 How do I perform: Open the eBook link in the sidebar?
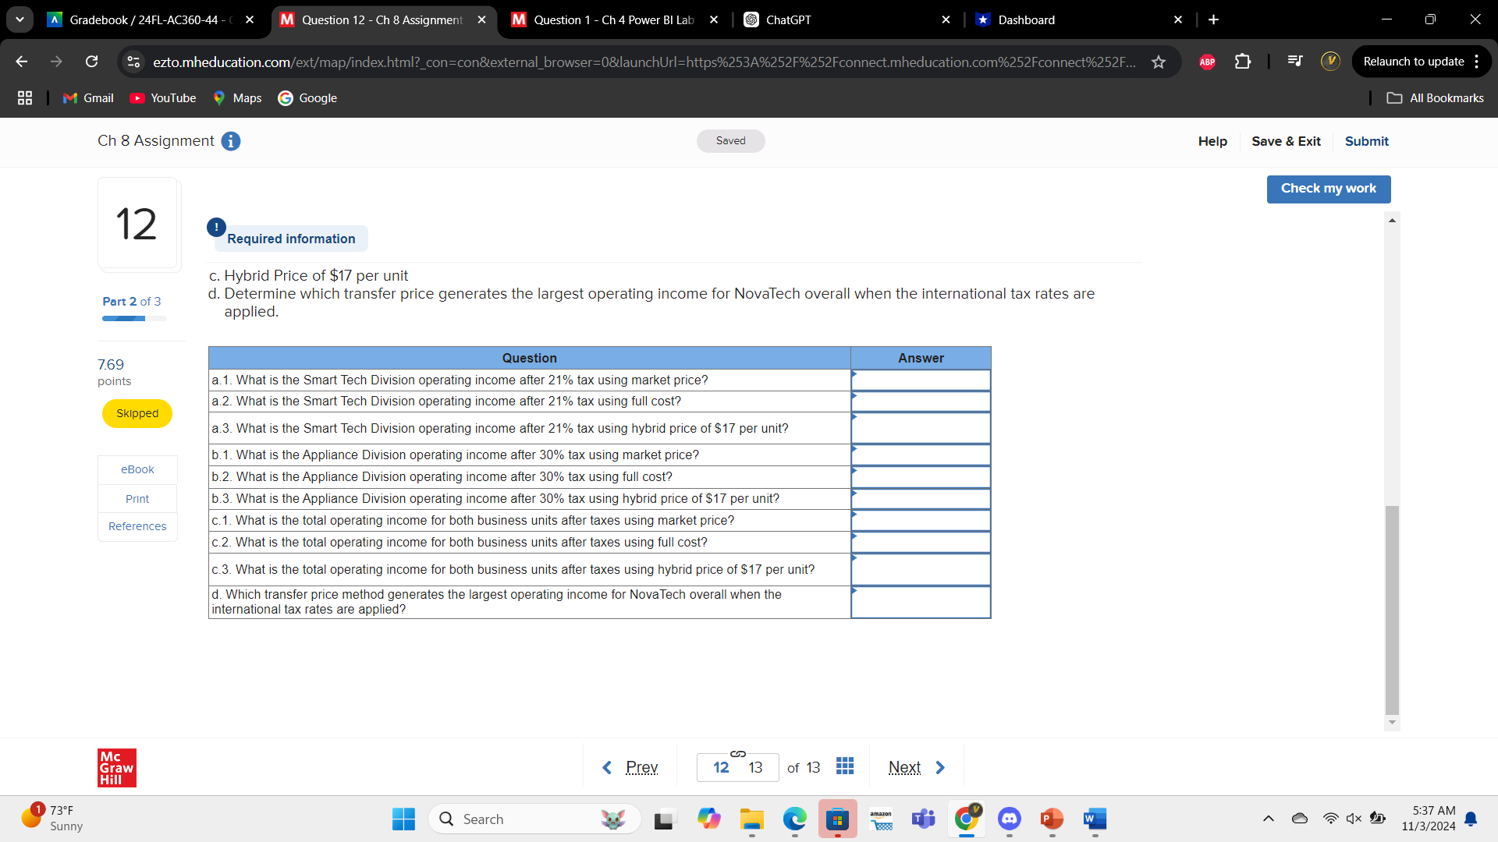(x=137, y=469)
